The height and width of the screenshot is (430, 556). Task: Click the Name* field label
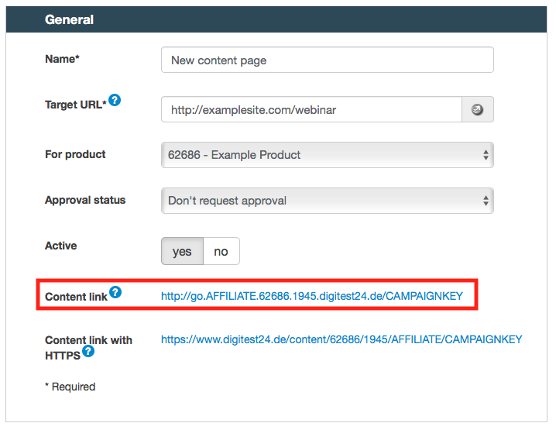click(x=63, y=60)
